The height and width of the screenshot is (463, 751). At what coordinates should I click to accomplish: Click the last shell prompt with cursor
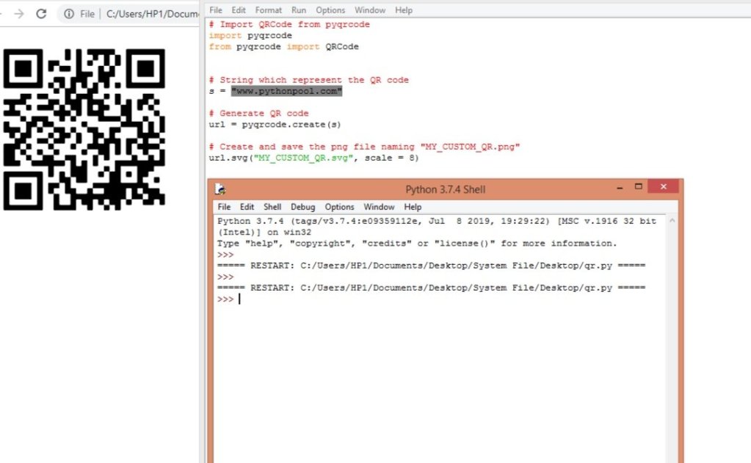pyautogui.click(x=228, y=299)
